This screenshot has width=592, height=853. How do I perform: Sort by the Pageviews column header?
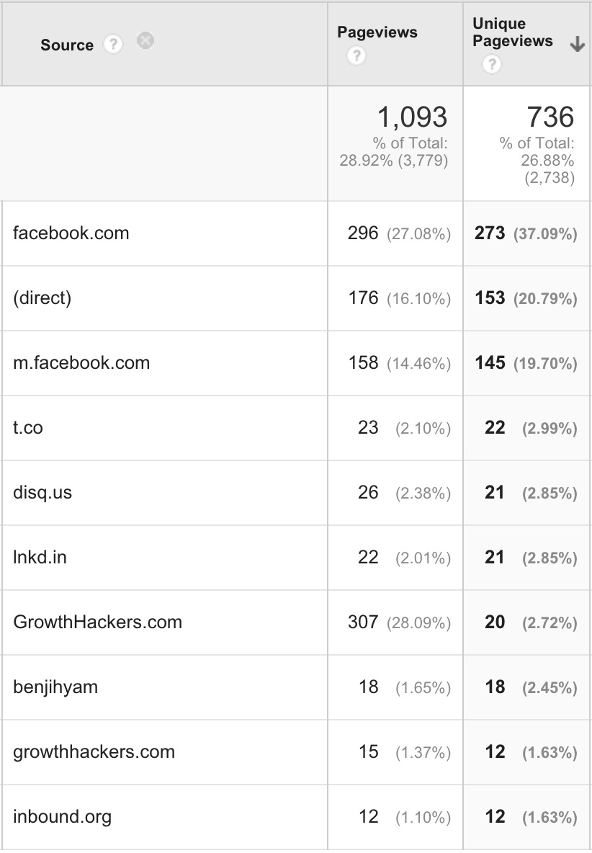(x=377, y=32)
